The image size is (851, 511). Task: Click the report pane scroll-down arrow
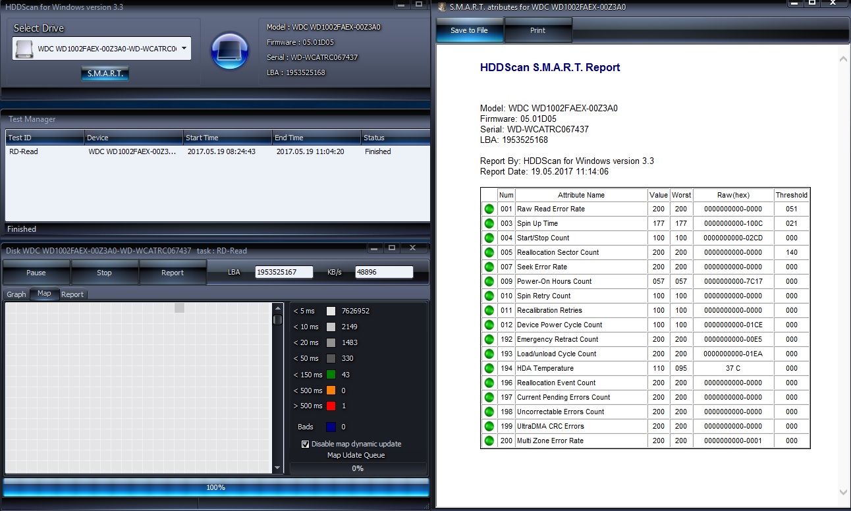pyautogui.click(x=843, y=492)
